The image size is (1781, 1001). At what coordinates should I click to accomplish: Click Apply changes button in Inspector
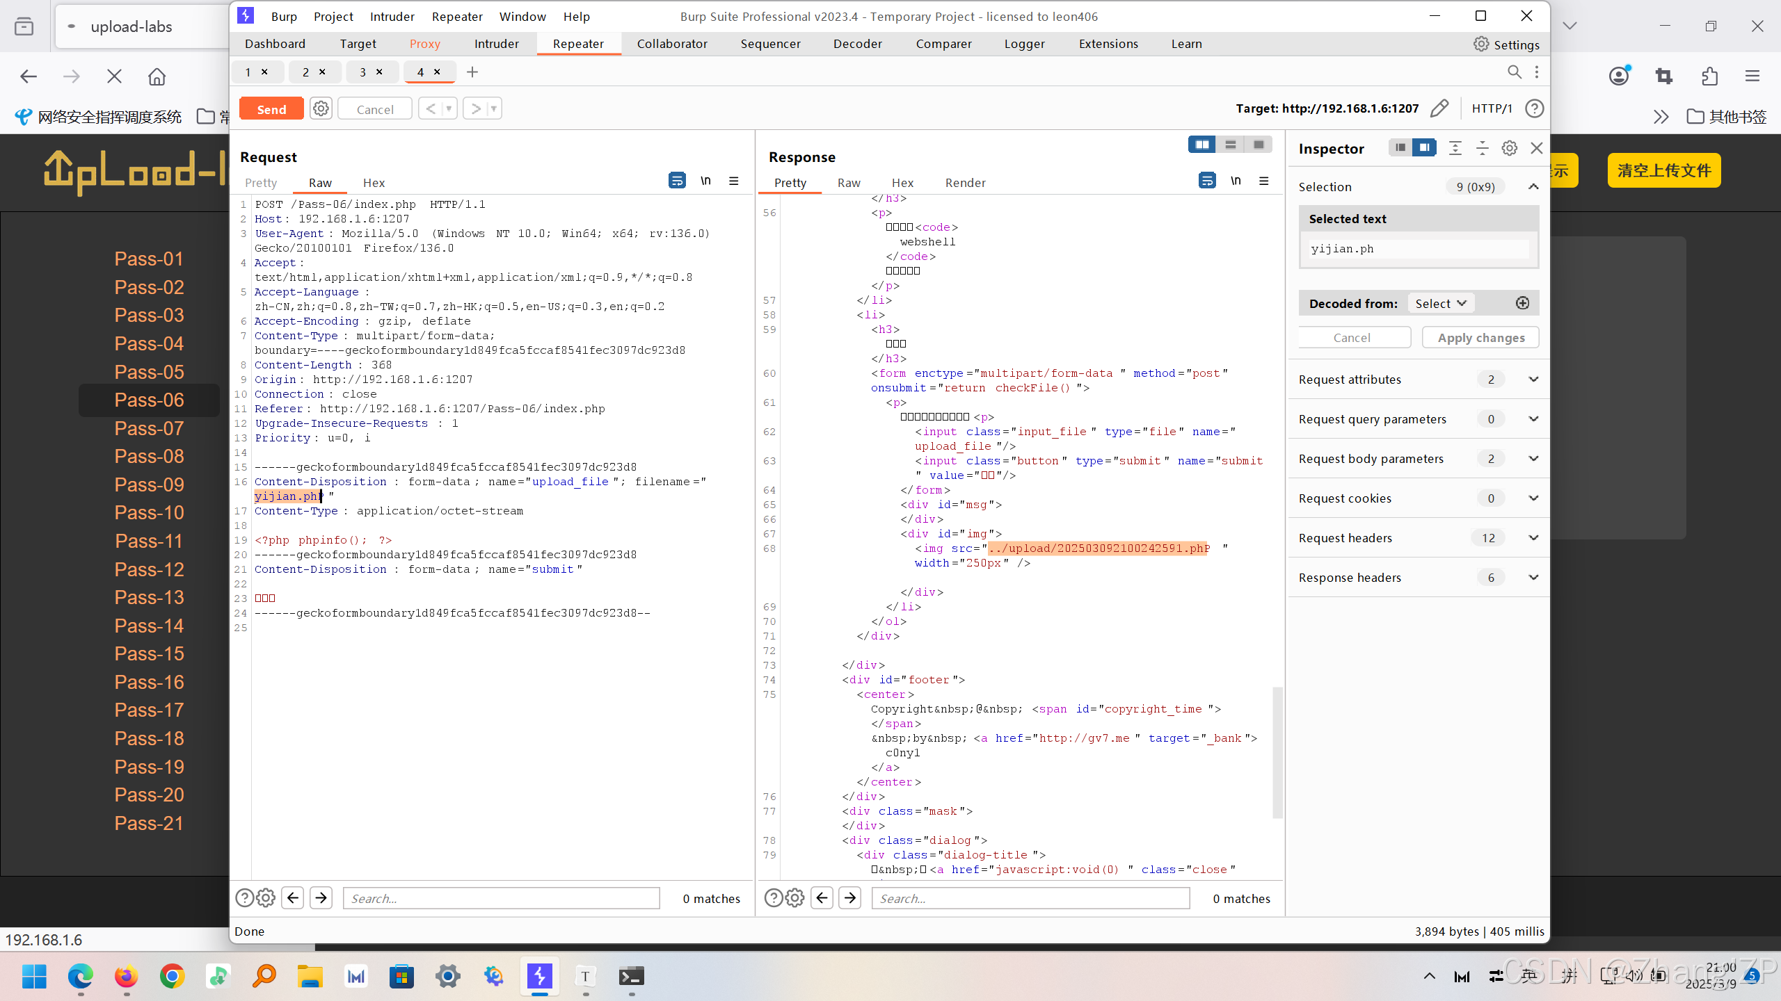1480,338
